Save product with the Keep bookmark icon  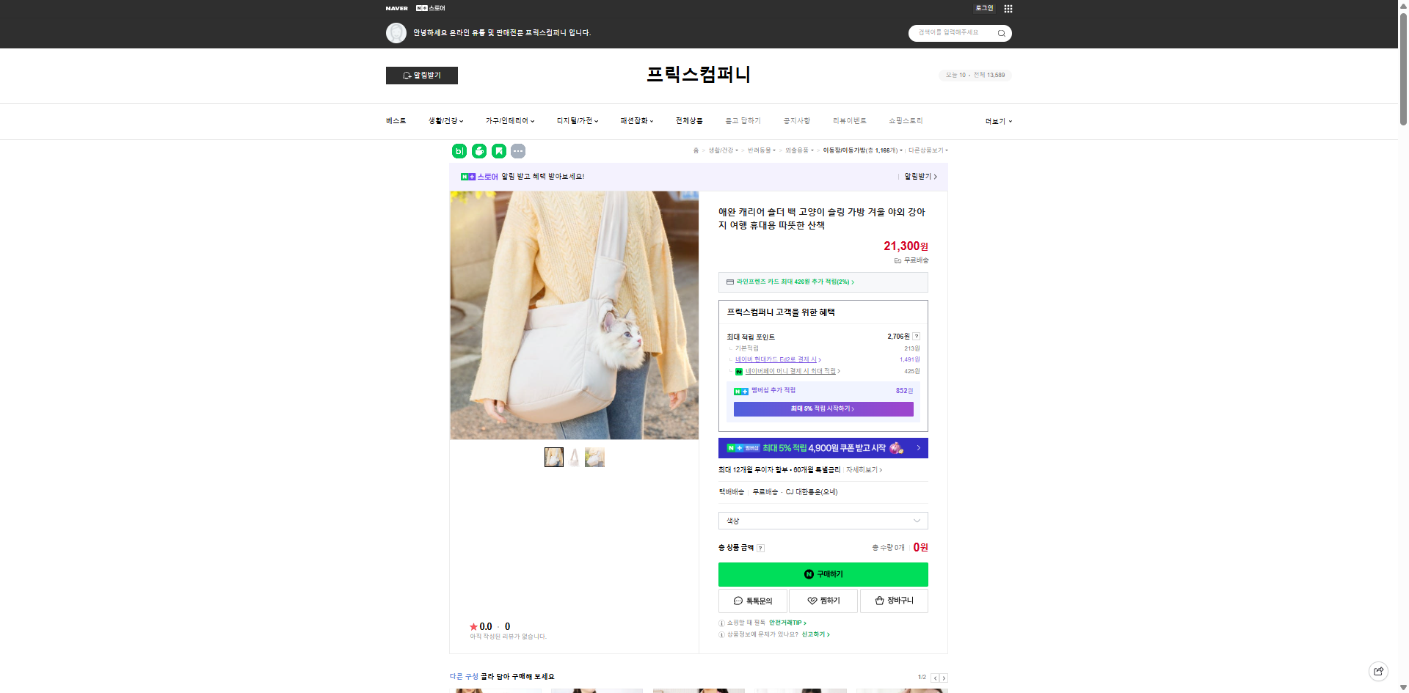tap(499, 151)
